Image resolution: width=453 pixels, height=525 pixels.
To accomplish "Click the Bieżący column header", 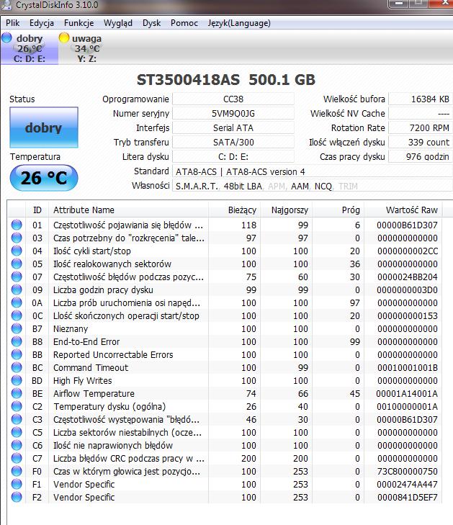I will click(234, 210).
